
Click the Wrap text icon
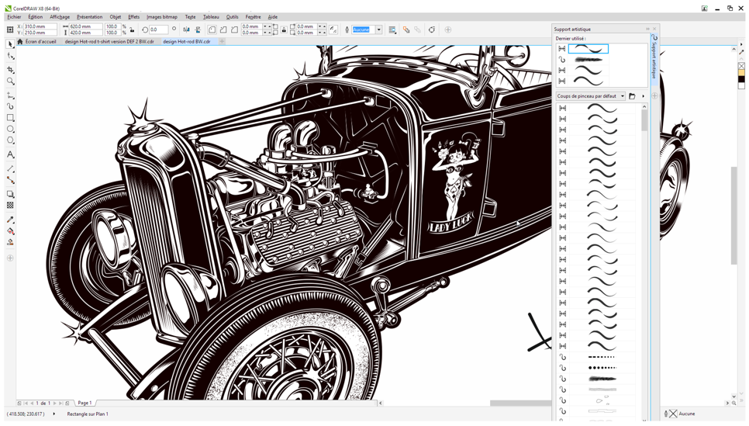pos(392,29)
